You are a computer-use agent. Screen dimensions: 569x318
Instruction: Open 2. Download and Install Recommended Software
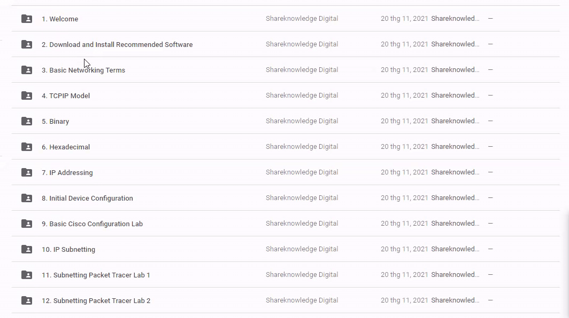click(x=117, y=45)
